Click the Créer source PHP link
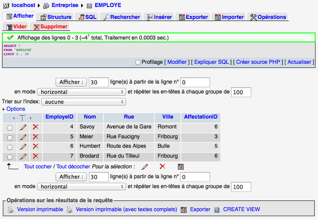 [258, 62]
